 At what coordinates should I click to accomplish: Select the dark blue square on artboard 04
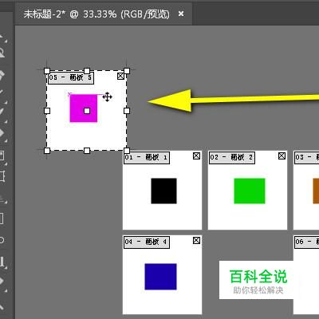(160, 277)
